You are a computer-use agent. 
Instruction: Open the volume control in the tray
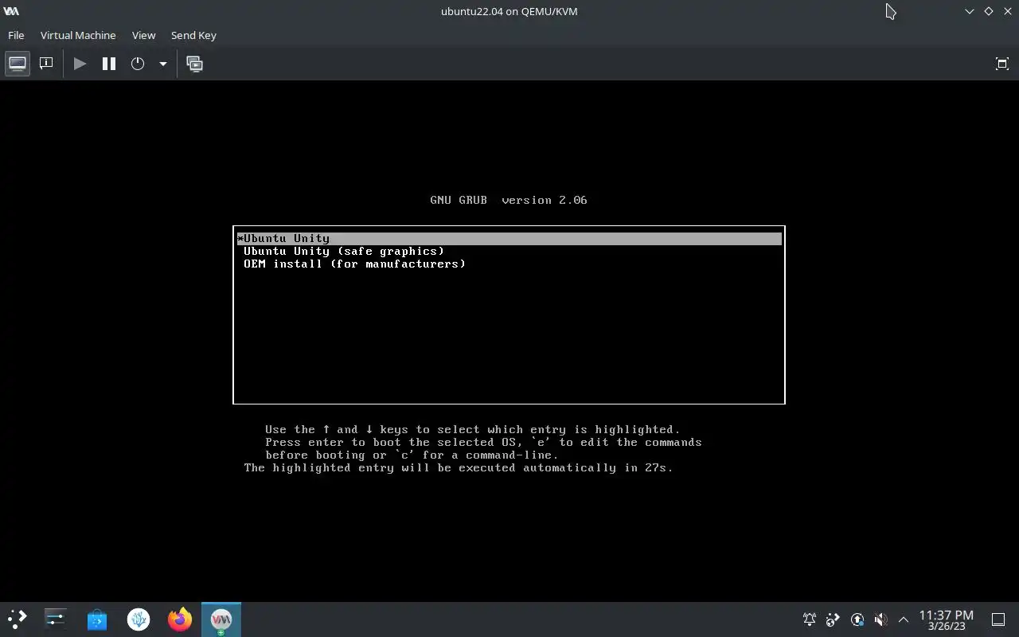click(x=880, y=619)
